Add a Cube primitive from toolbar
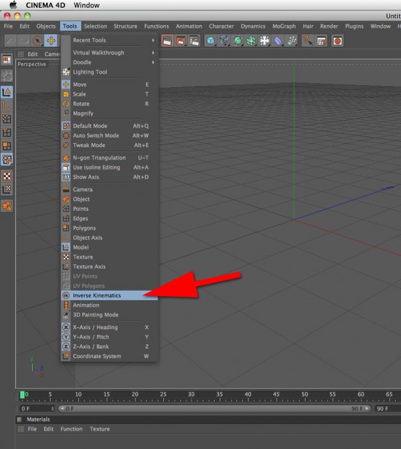This screenshot has height=449, width=401. click(x=211, y=40)
